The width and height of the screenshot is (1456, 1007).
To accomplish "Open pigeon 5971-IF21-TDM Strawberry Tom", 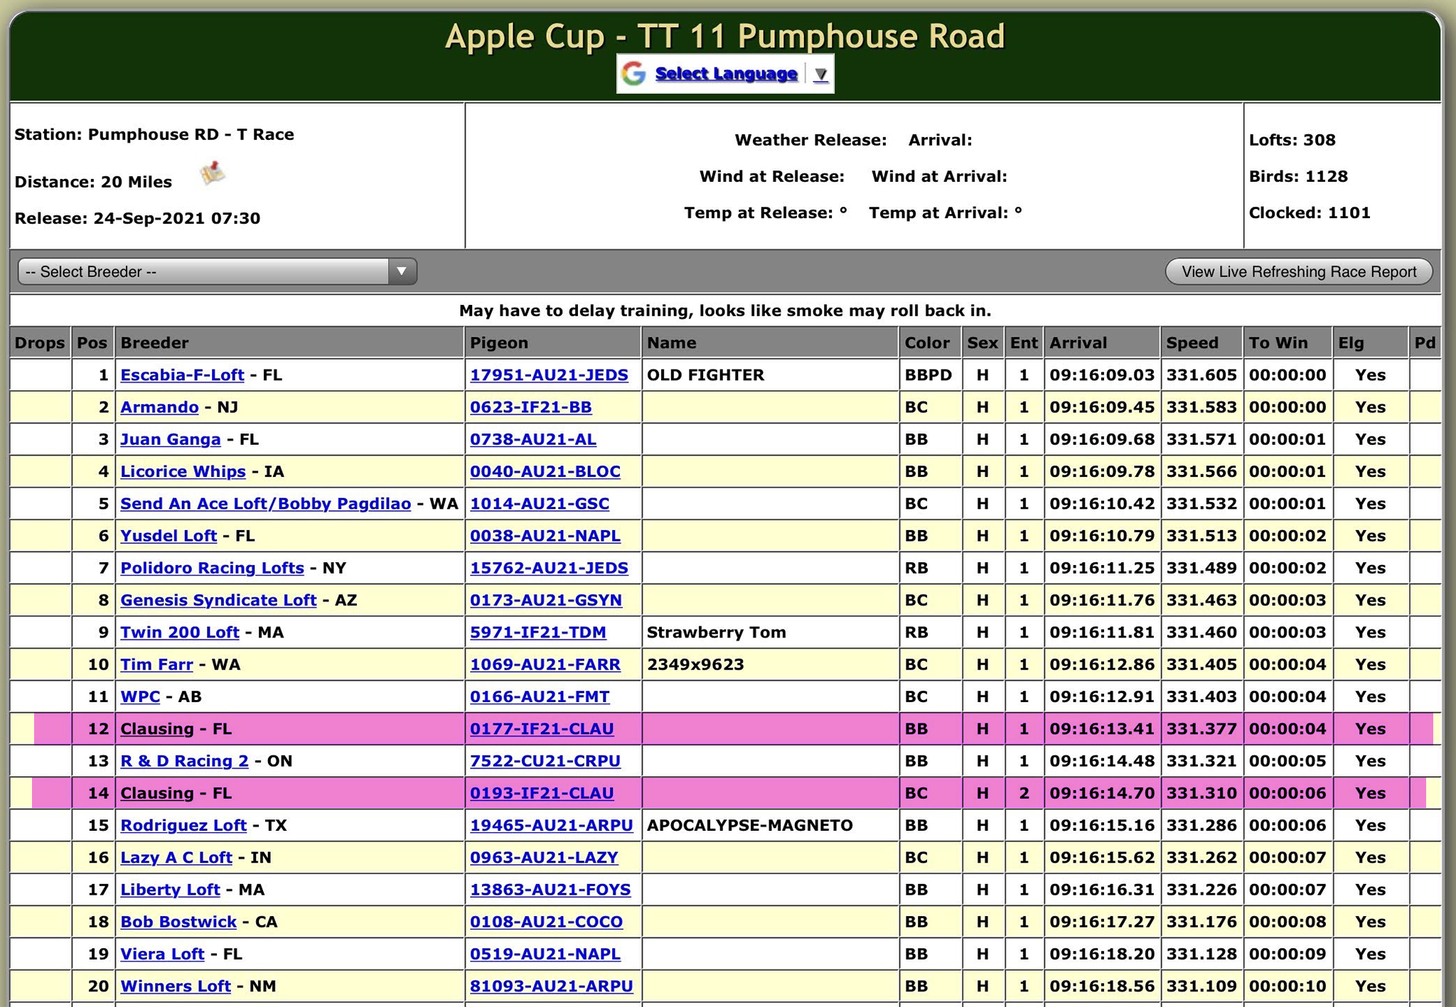I will (x=537, y=632).
